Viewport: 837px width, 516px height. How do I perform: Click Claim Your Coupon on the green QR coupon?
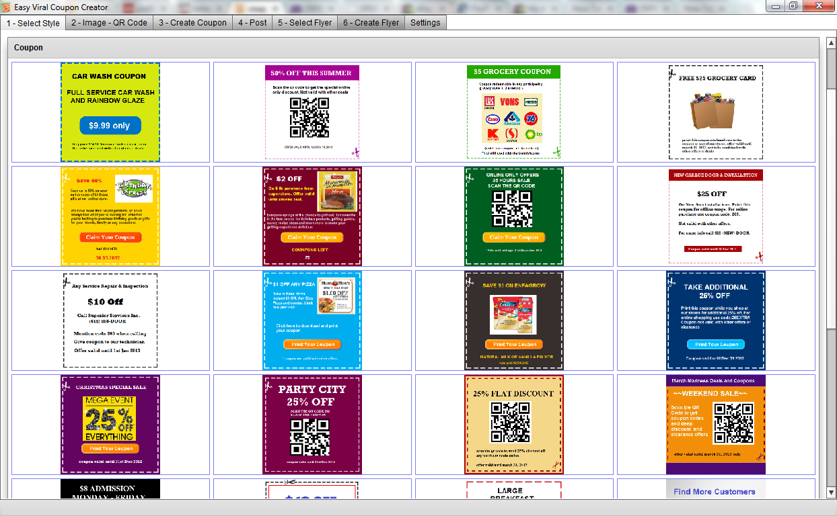click(x=514, y=237)
